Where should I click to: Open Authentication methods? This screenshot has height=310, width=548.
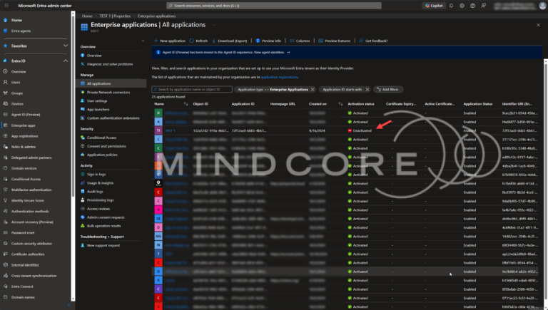coord(30,211)
